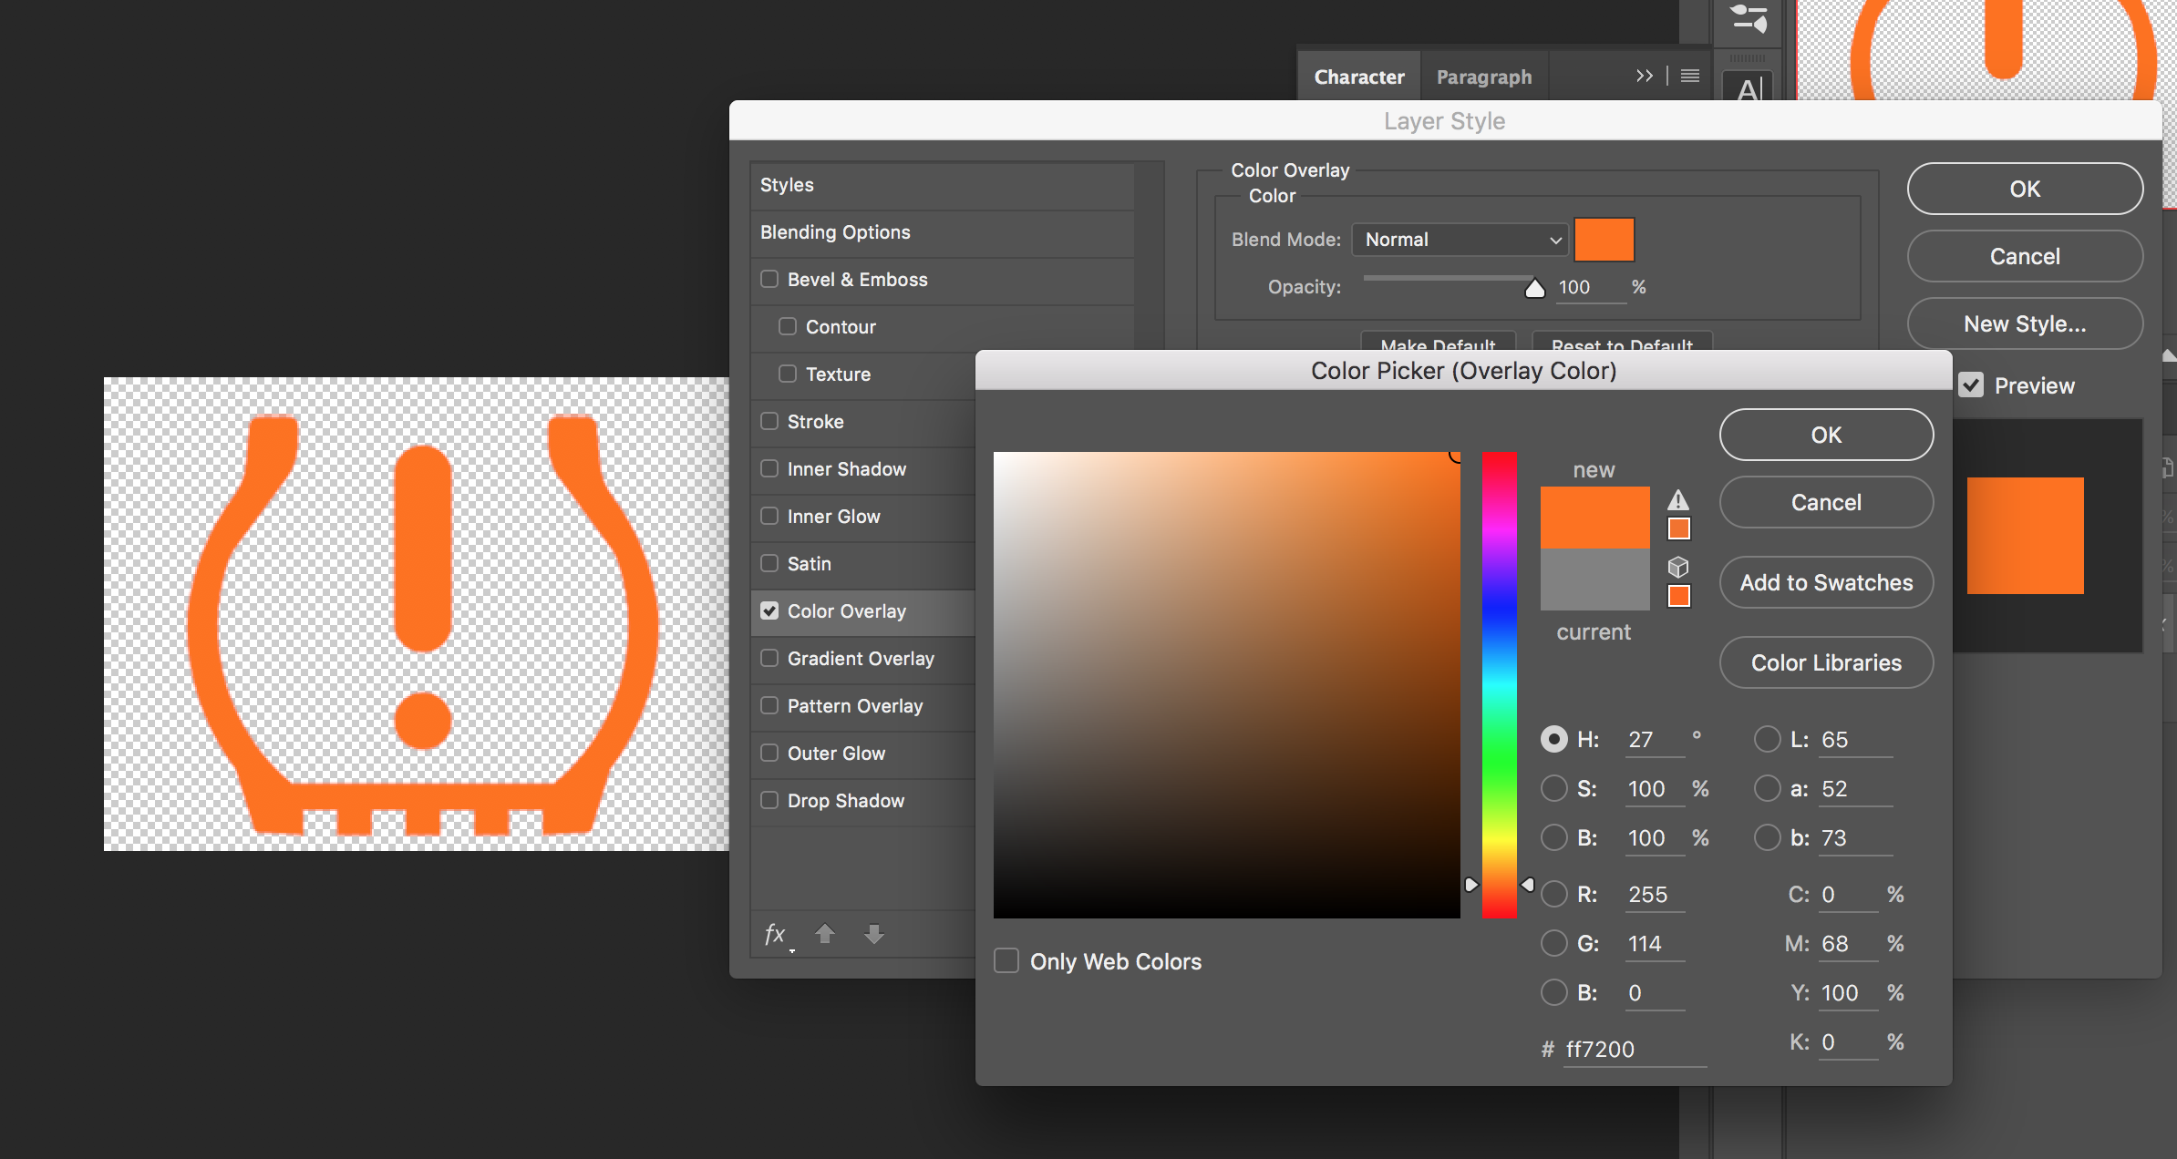Viewport: 2177px width, 1159px height.
Task: Collapse panels with the double-chevron icon
Action: pos(1644,76)
